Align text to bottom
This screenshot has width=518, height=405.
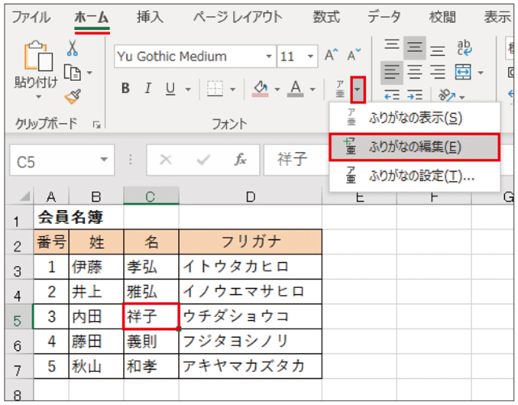point(437,50)
